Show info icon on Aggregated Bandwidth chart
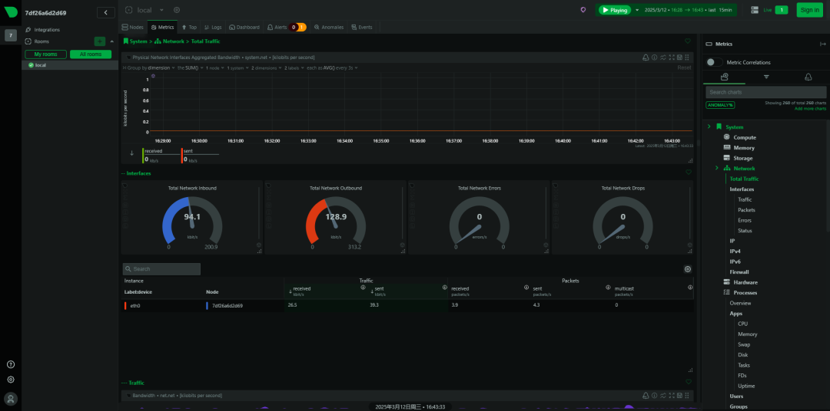Image resolution: width=830 pixels, height=411 pixels. [654, 57]
